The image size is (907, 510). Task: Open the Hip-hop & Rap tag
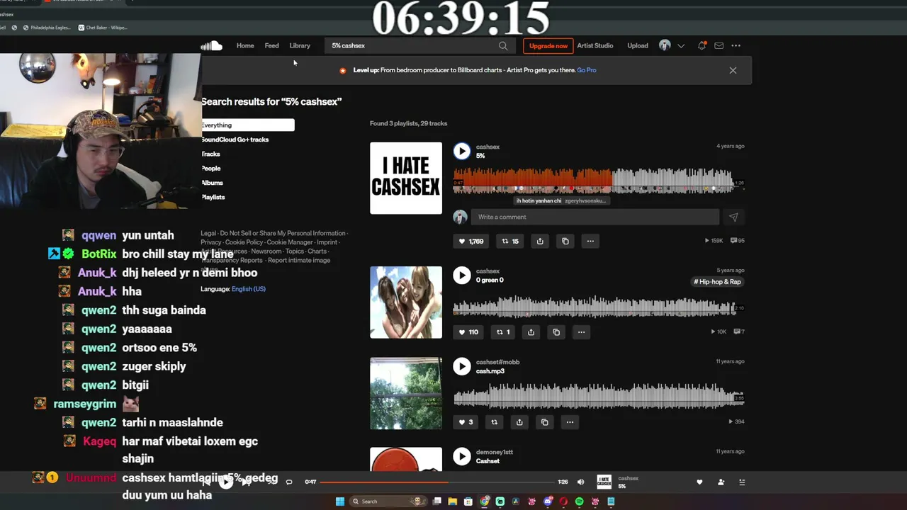717,282
